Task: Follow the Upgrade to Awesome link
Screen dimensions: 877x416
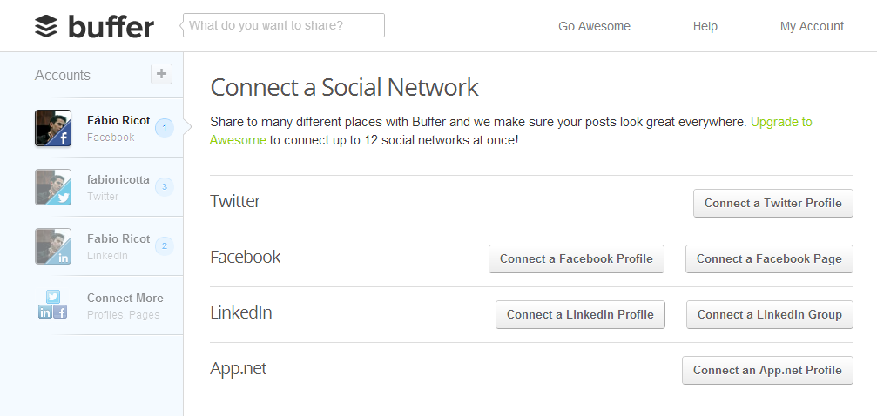Action: (781, 122)
